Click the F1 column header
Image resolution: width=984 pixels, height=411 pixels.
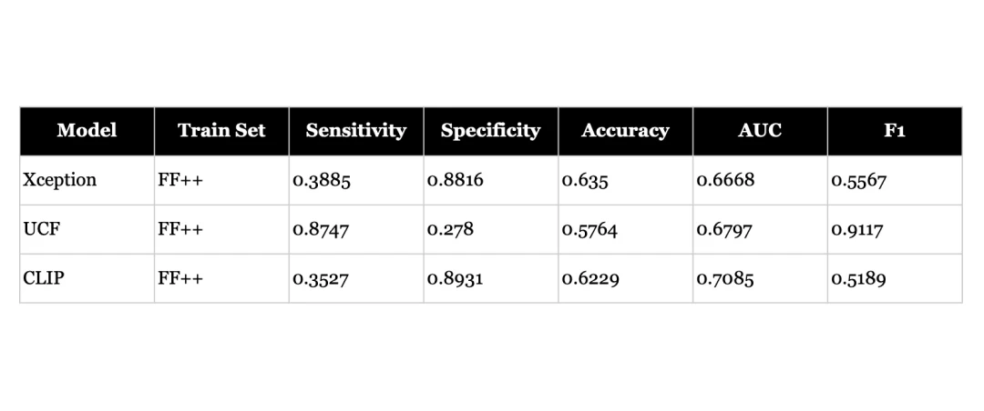pyautogui.click(x=894, y=131)
